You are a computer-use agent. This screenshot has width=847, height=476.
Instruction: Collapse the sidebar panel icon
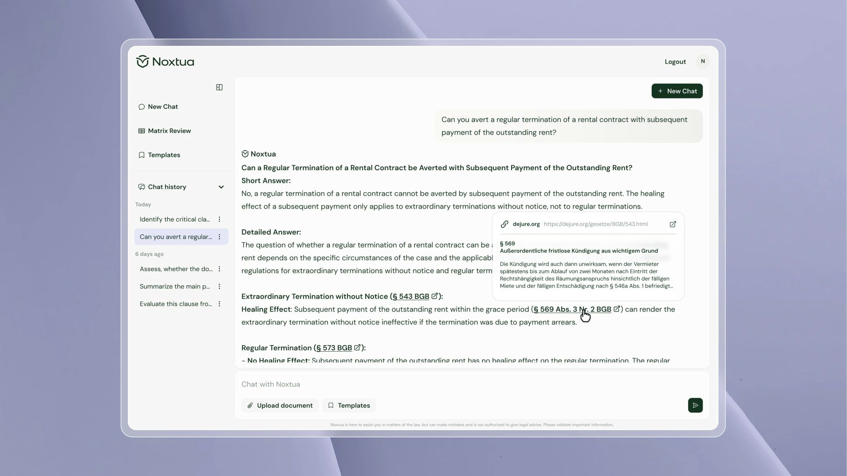click(x=219, y=87)
